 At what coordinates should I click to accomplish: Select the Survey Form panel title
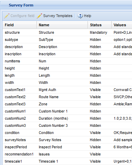pyautogui.click(x=21, y=5)
